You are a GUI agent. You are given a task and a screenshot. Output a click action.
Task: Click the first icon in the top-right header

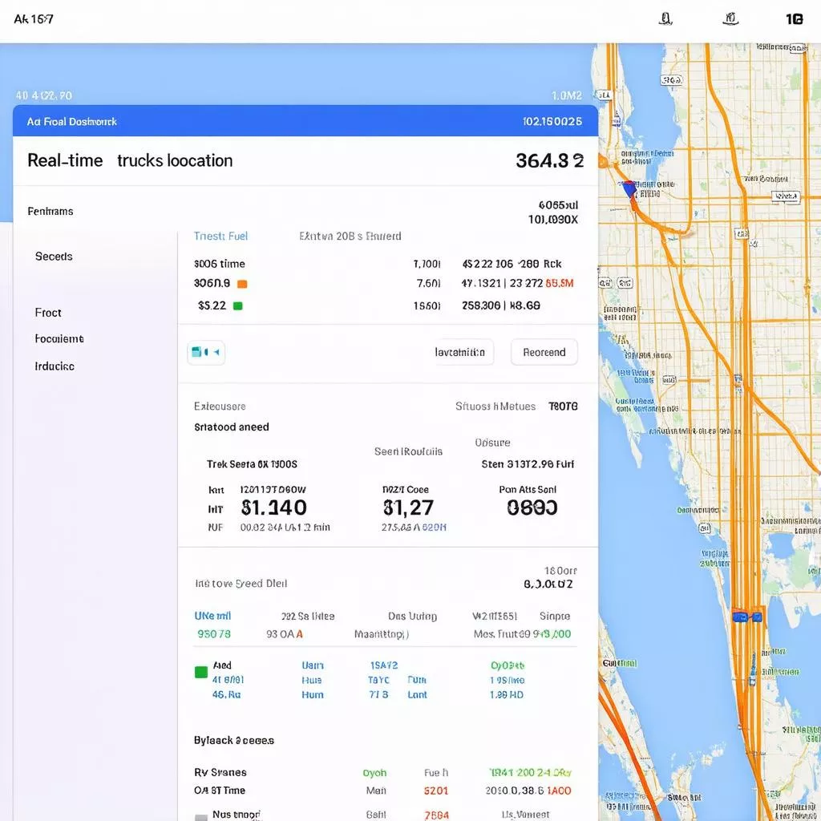click(665, 18)
